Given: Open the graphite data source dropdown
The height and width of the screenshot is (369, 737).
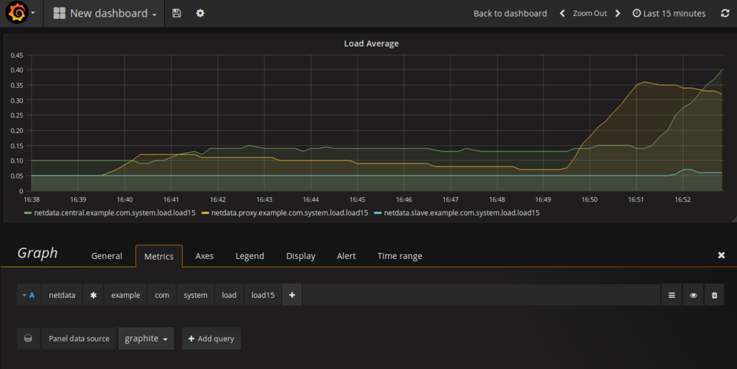Looking at the screenshot, I should [x=146, y=339].
